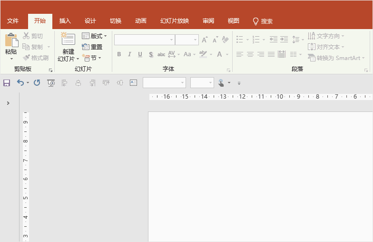Click quick access align objects left icon
This screenshot has width=373, height=242.
tap(65, 83)
